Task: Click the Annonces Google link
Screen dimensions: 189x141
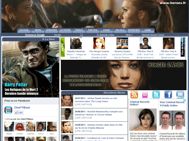Action: (x=35, y=35)
